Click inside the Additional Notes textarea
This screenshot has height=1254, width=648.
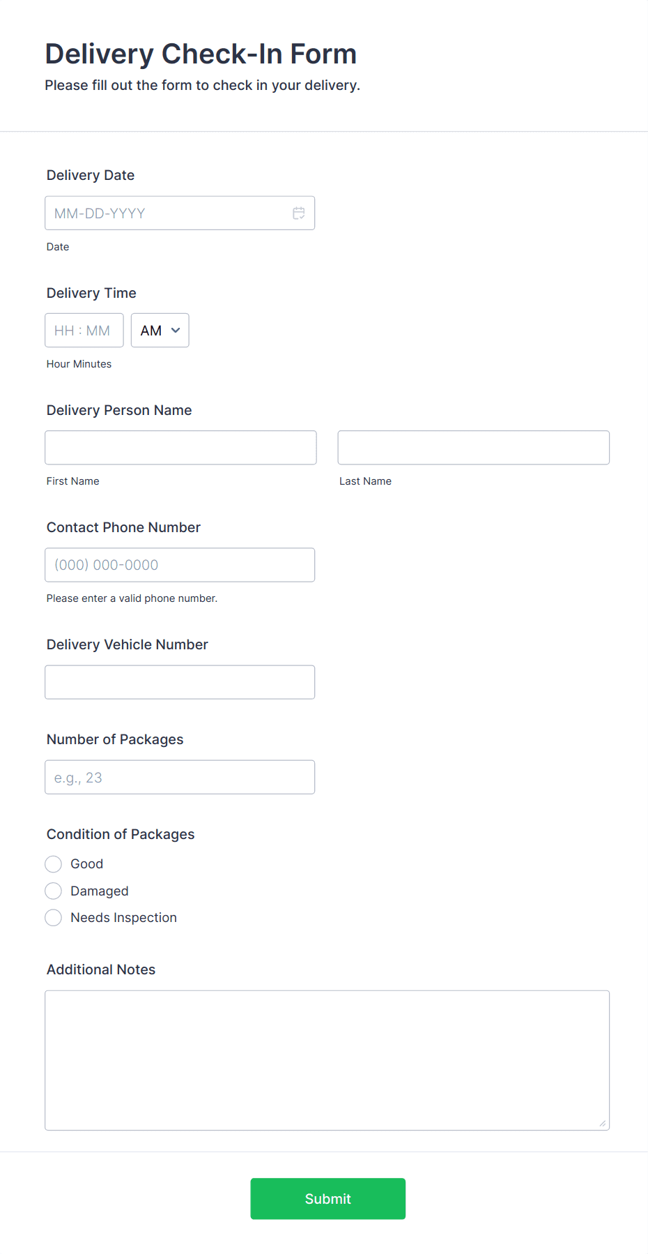[x=327, y=1059]
